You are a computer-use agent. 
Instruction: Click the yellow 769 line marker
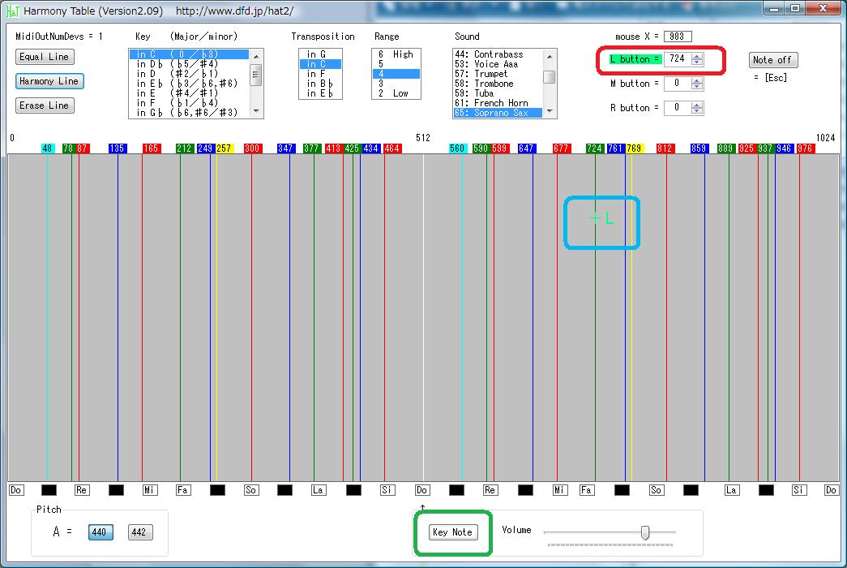click(634, 148)
